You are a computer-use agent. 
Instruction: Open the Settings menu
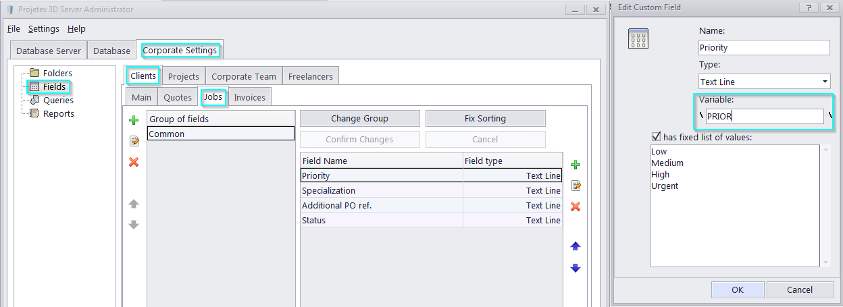click(x=44, y=29)
